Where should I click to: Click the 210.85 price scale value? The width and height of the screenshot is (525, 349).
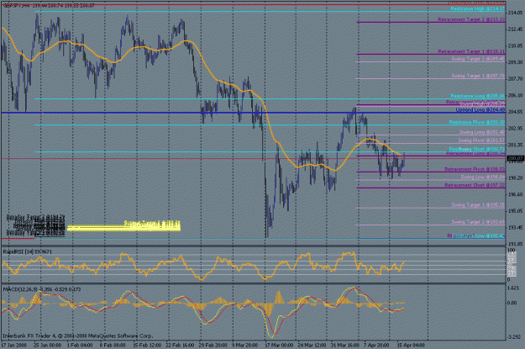coord(515,46)
